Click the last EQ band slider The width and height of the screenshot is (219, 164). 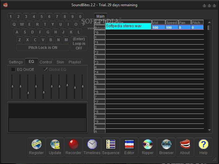83,86
